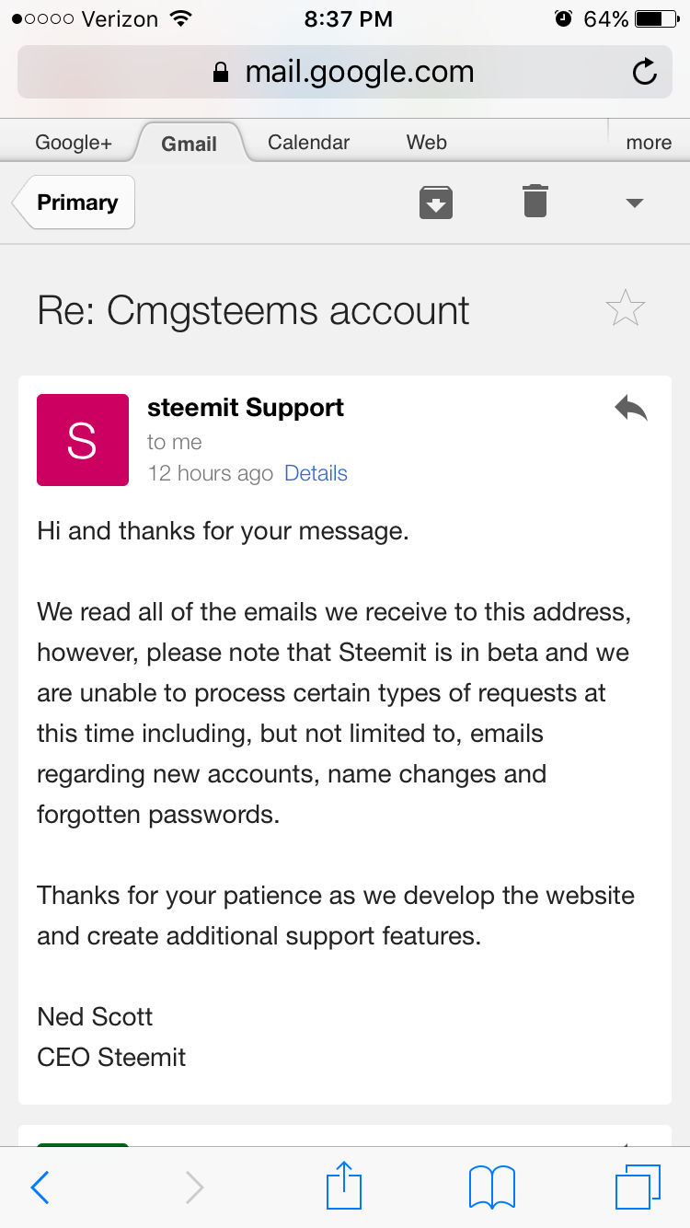Open the Web tab
This screenshot has width=690, height=1228.
(x=427, y=142)
